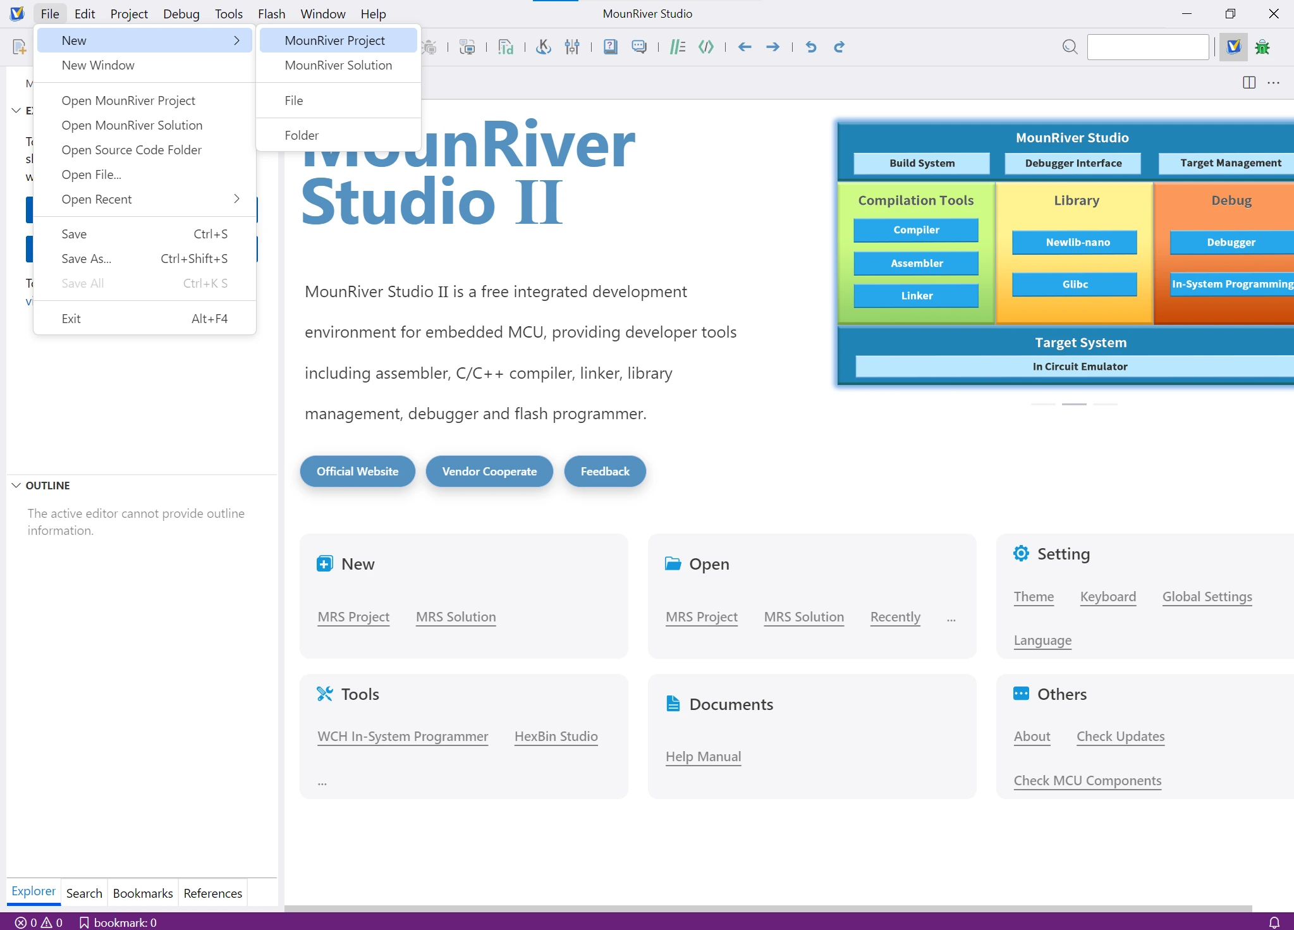The height and width of the screenshot is (930, 1294).
Task: Click the chat feedback toolbar icon
Action: coord(639,47)
